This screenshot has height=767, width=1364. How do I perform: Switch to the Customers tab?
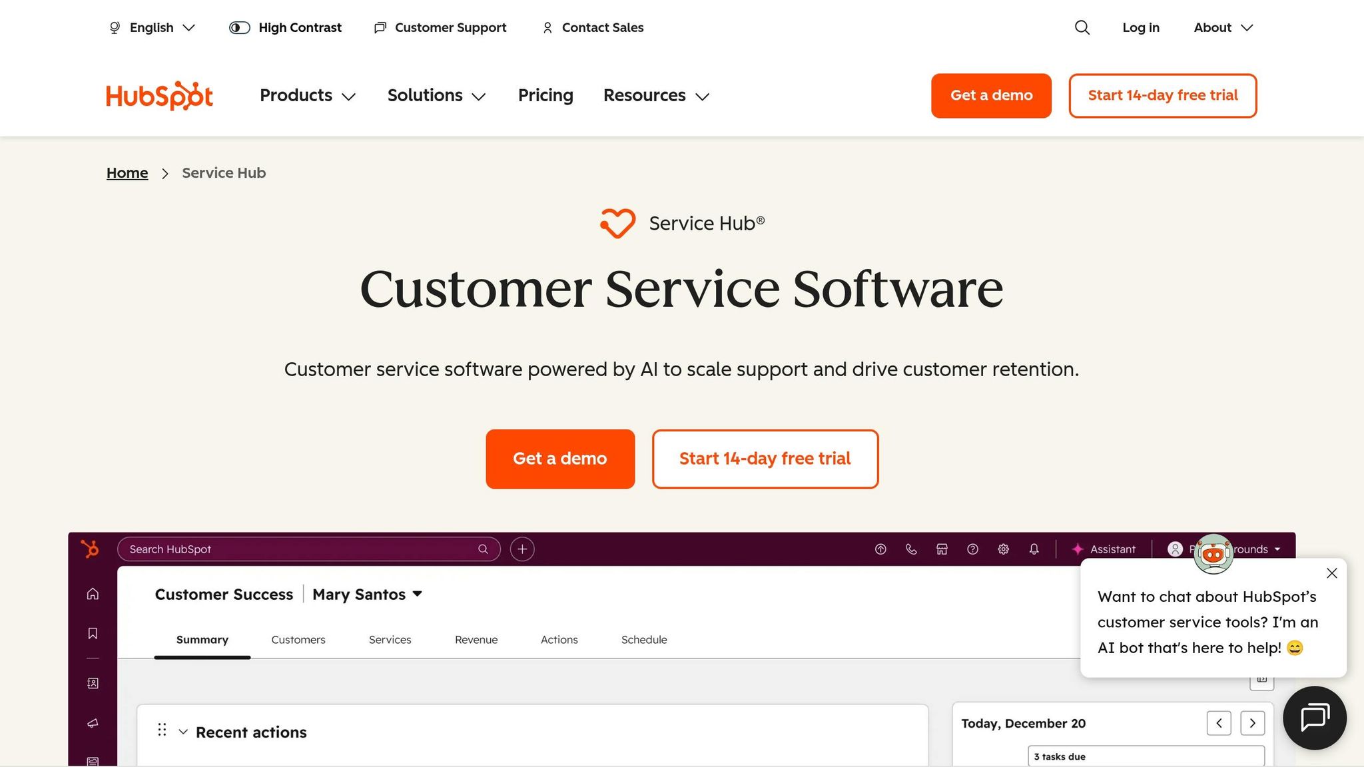(x=298, y=640)
